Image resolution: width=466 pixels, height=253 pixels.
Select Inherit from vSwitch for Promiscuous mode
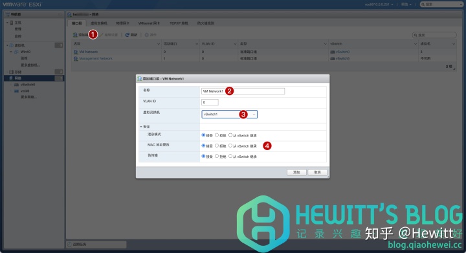pyautogui.click(x=230, y=135)
